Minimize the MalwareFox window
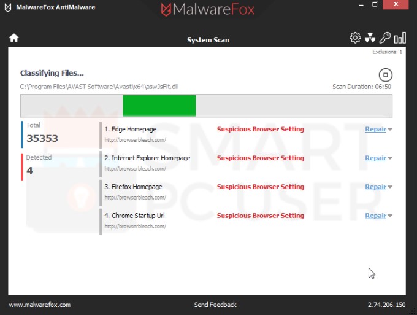 [361, 4]
